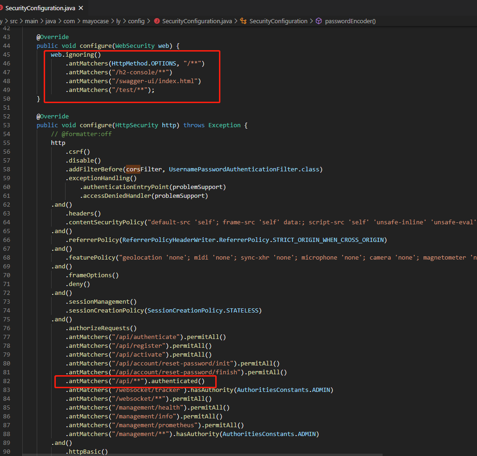Open passwordEncoder() method breadcrumb
This screenshot has height=456, width=477.
pos(350,21)
